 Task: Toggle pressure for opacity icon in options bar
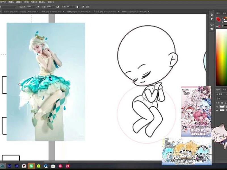(38, 7)
